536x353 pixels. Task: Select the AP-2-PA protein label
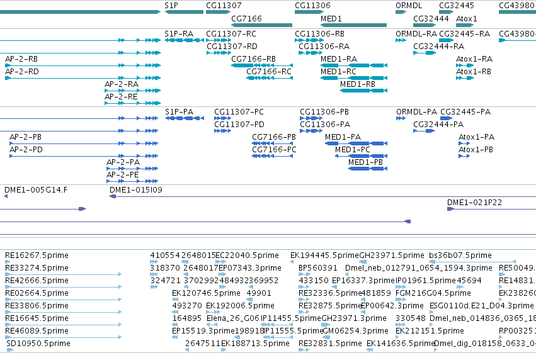coord(123,162)
